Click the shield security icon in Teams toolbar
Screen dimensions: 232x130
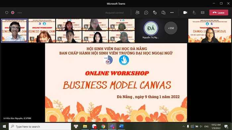click(x=7, y=13)
